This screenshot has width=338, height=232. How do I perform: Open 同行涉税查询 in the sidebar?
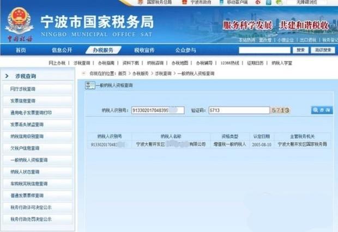tap(38, 89)
